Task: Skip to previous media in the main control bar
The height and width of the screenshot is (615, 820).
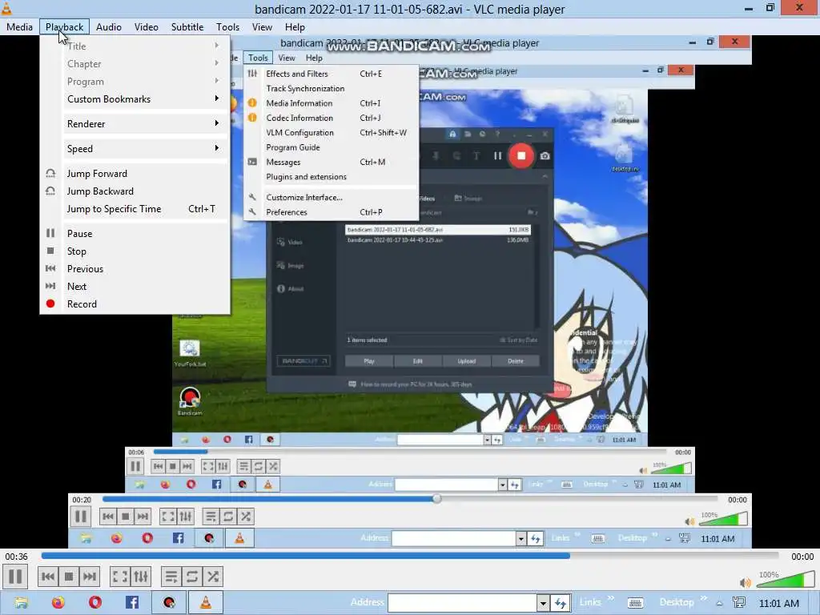Action: tap(47, 577)
